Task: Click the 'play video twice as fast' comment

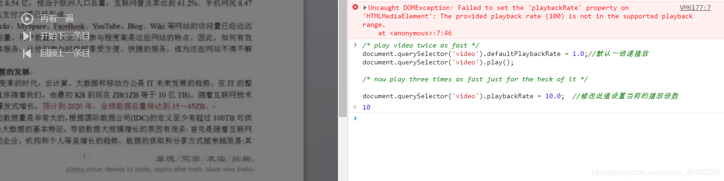Action: coord(420,45)
